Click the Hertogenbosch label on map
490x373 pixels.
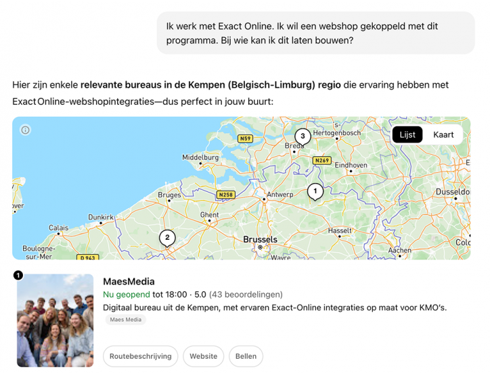[337, 133]
